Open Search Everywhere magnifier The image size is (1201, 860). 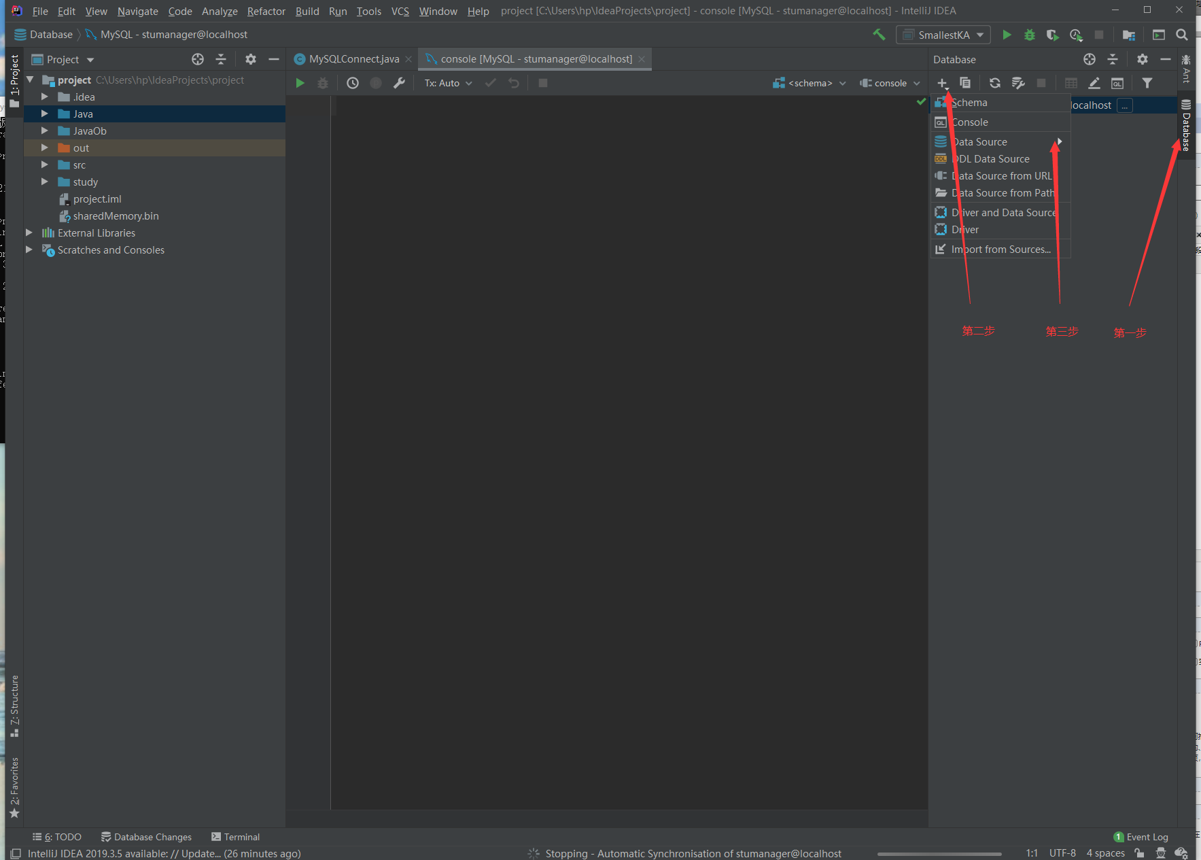pyautogui.click(x=1182, y=35)
